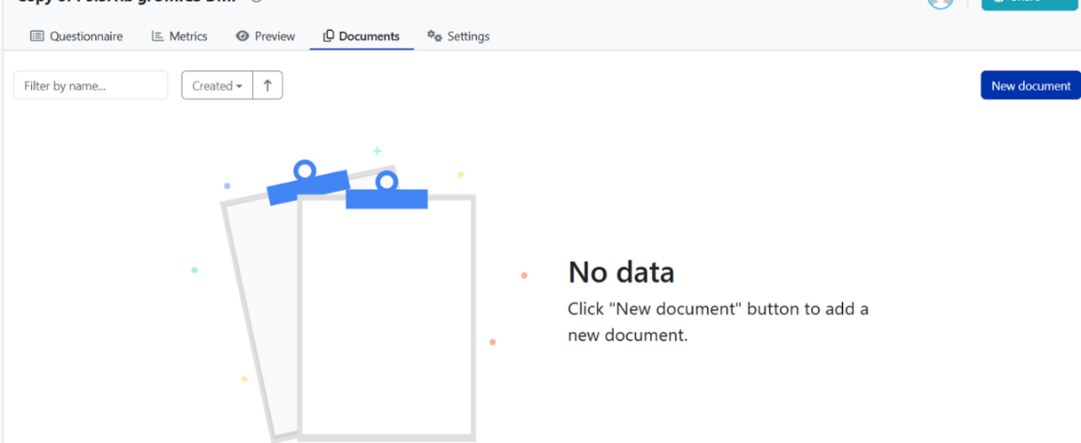Select the Documents tab

368,37
